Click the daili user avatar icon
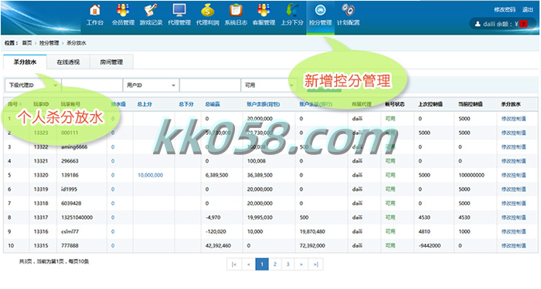This screenshot has width=541, height=289. click(478, 24)
